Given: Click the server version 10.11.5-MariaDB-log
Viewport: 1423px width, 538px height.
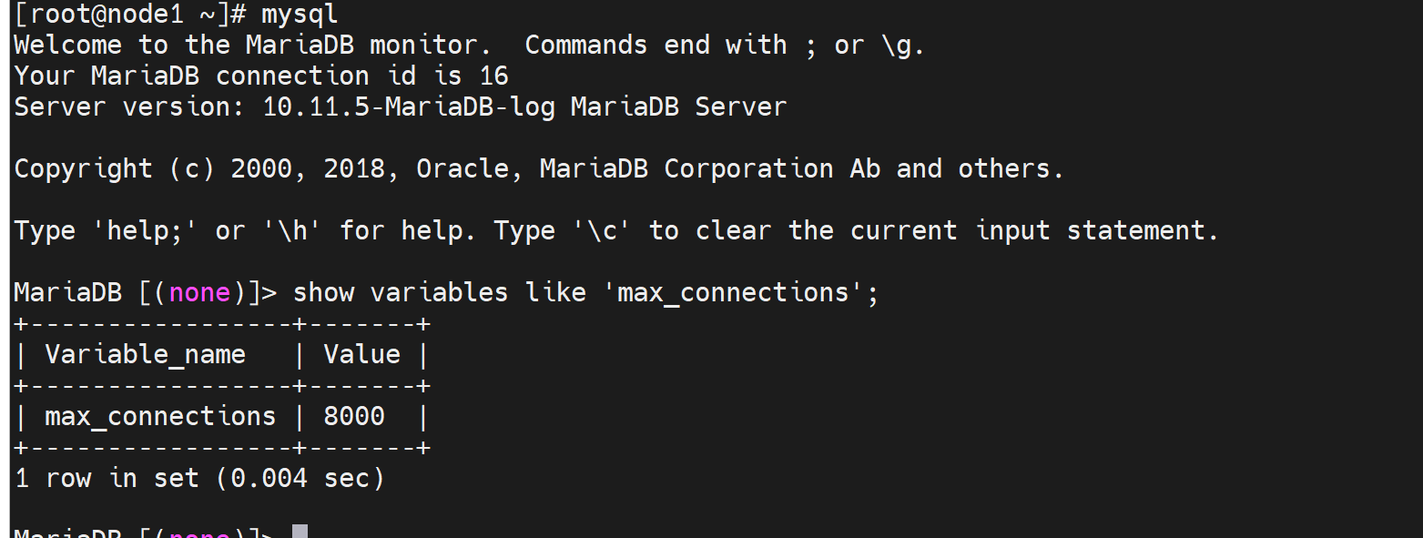Looking at the screenshot, I should pos(408,107).
